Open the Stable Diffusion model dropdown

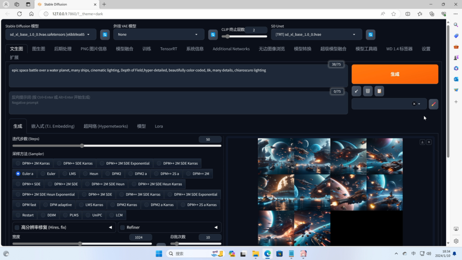[x=51, y=35]
